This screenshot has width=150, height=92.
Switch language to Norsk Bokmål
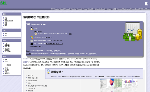(135, 9)
